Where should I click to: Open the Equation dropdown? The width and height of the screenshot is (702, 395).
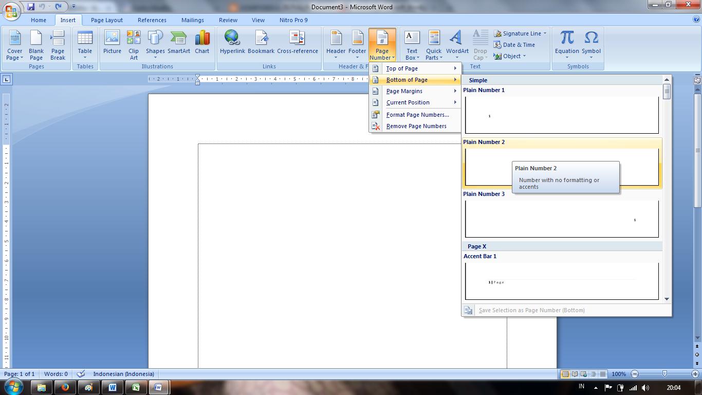(x=567, y=45)
